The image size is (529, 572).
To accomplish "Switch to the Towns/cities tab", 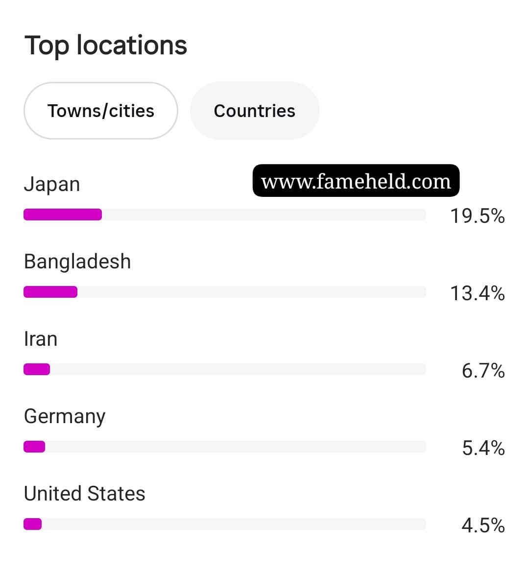I will [101, 111].
